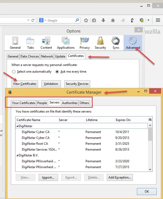Screen dimensions: 163x199
Task: Switch to the Data Choices tab
Action: (30, 56)
